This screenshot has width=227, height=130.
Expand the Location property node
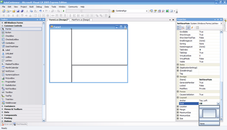click(178, 107)
